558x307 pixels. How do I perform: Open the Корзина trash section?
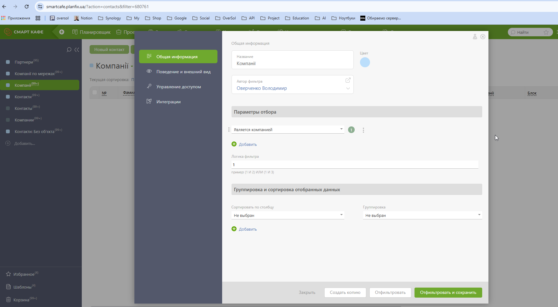21,299
